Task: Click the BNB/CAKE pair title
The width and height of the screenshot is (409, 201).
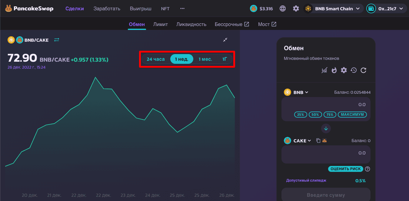Action: pos(36,40)
